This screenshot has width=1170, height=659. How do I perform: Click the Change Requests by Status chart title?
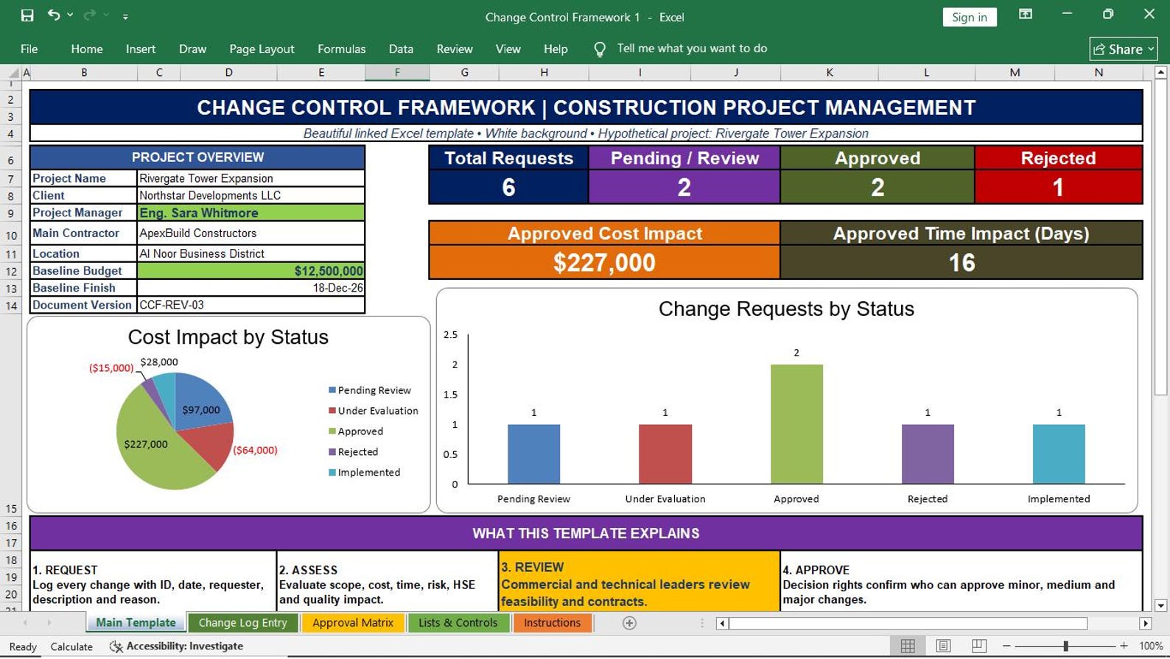pyautogui.click(x=786, y=309)
